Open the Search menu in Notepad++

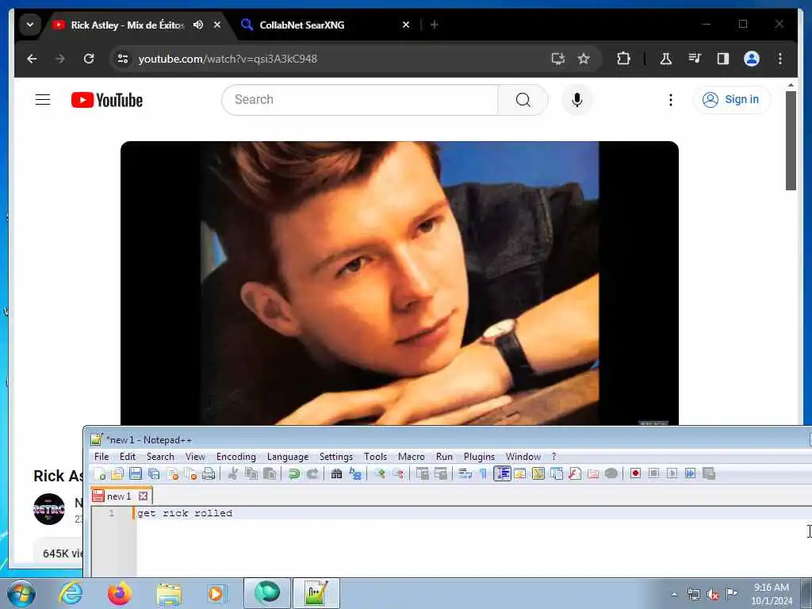(x=160, y=457)
